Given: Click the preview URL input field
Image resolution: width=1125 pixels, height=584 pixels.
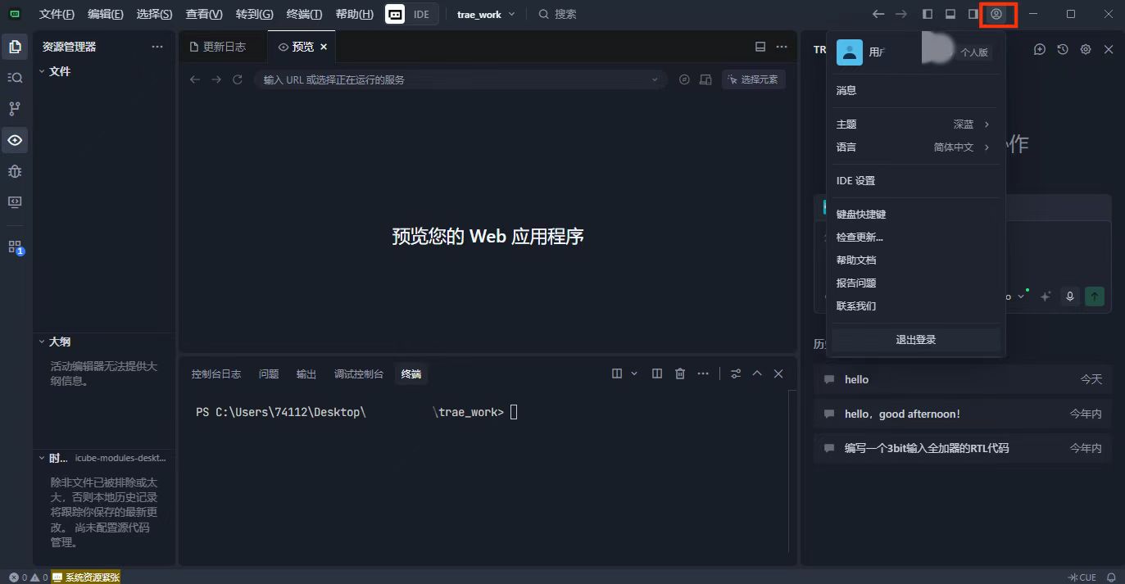Looking at the screenshot, I should 459,79.
